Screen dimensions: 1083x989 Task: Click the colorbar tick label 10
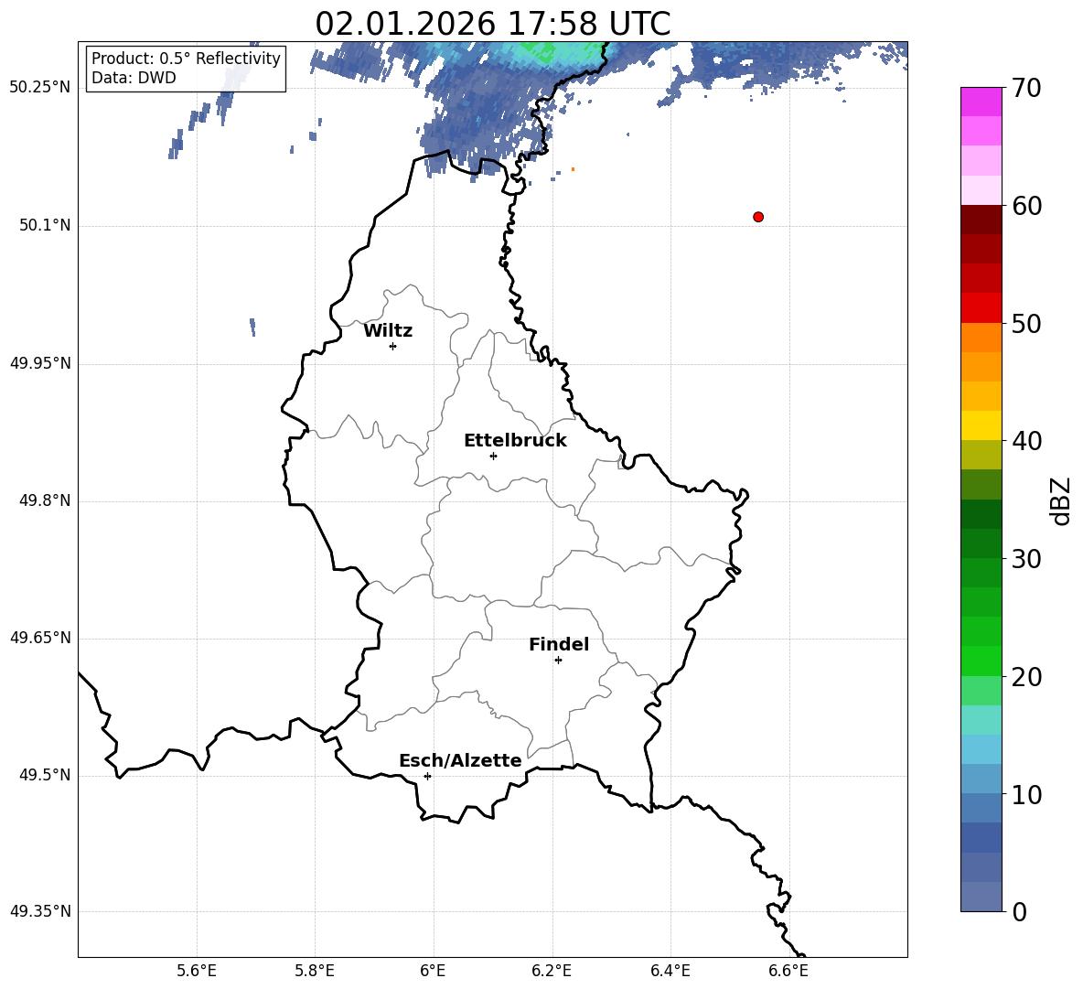1026,794
